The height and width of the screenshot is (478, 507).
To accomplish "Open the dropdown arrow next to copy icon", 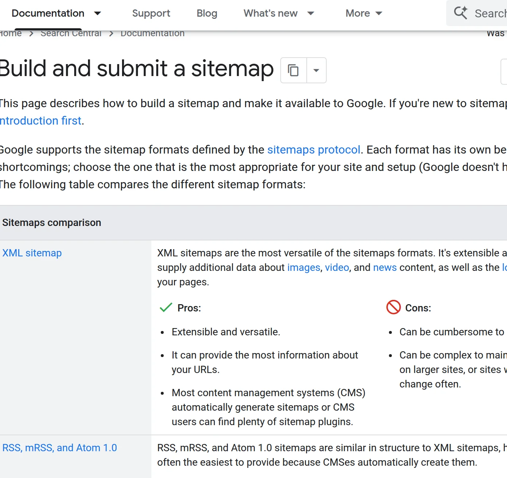I will click(x=316, y=70).
